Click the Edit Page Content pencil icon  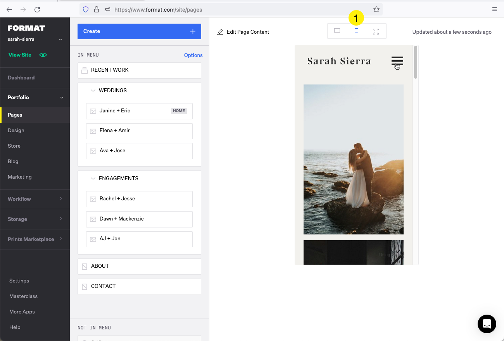click(x=220, y=32)
